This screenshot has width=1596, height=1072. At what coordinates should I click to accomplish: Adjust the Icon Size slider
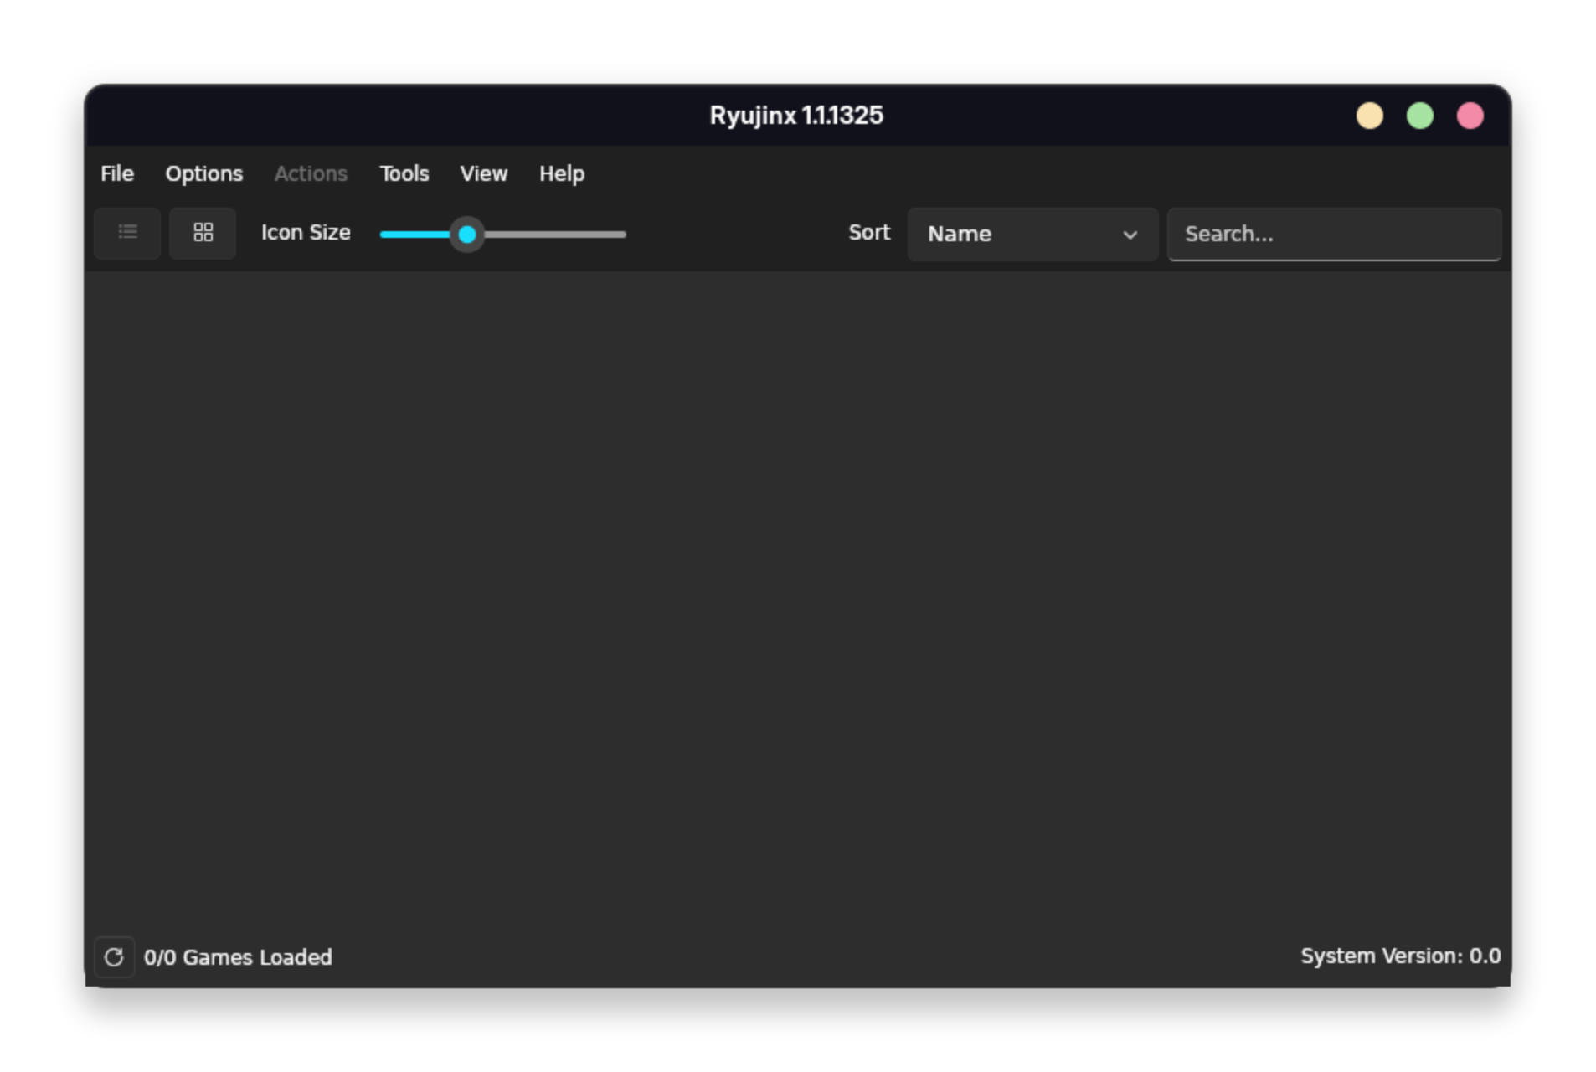(x=466, y=234)
